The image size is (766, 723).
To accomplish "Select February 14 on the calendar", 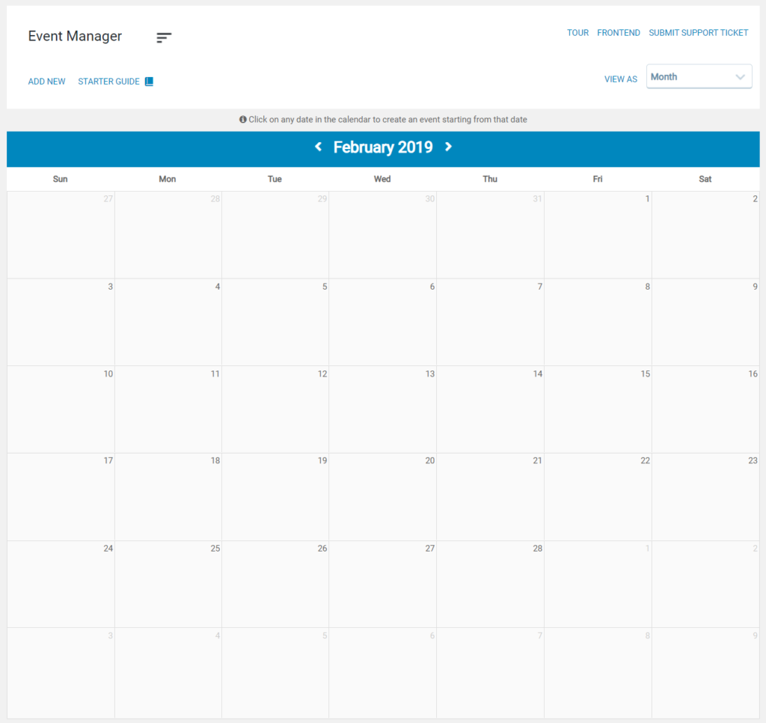I will click(490, 409).
